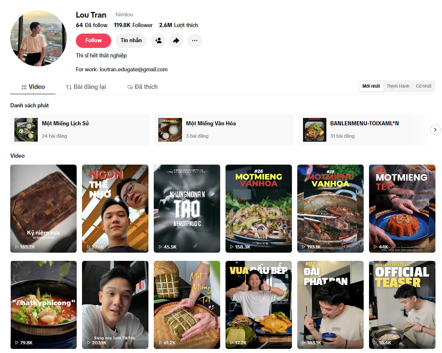Play the Kỷ niệm xưa video
The width and height of the screenshot is (442, 353).
click(x=43, y=208)
